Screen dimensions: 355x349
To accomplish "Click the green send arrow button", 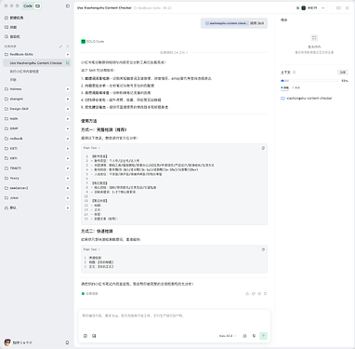I will tap(263, 336).
